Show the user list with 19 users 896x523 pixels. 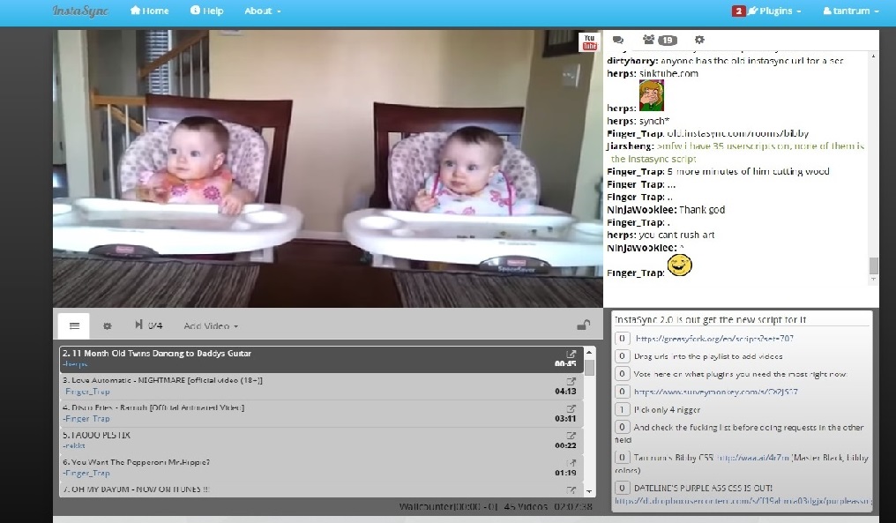point(660,40)
